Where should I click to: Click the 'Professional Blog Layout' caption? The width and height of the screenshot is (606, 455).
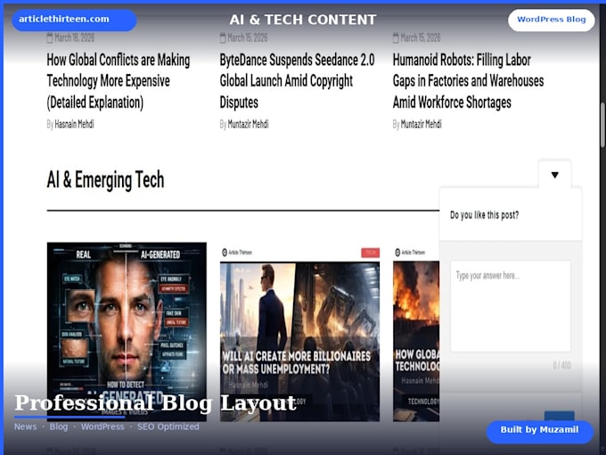click(155, 403)
